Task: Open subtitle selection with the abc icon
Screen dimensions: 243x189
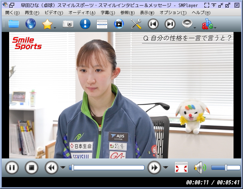Action: coord(207,24)
